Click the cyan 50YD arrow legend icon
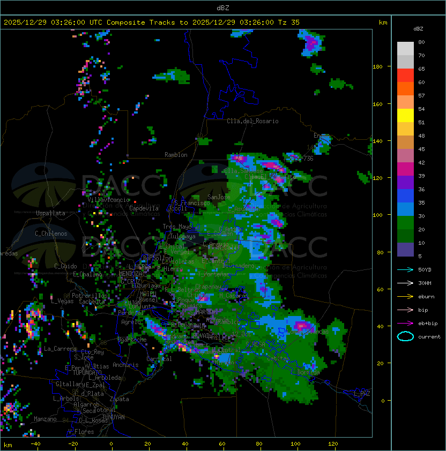The width and height of the screenshot is (446, 451). coord(405,269)
